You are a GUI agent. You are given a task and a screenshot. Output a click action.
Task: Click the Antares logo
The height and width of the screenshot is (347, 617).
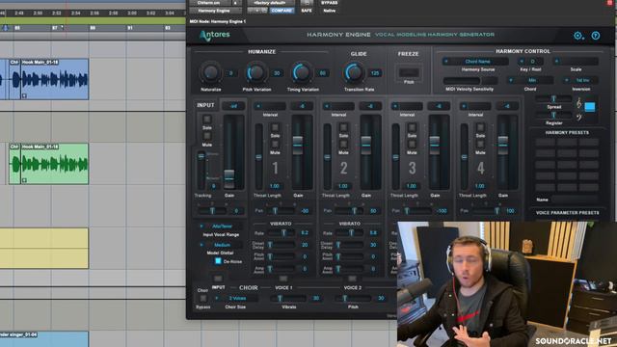(214, 36)
